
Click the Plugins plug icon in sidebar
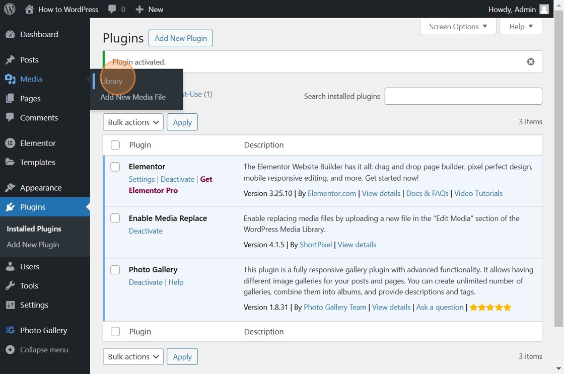pyautogui.click(x=11, y=207)
